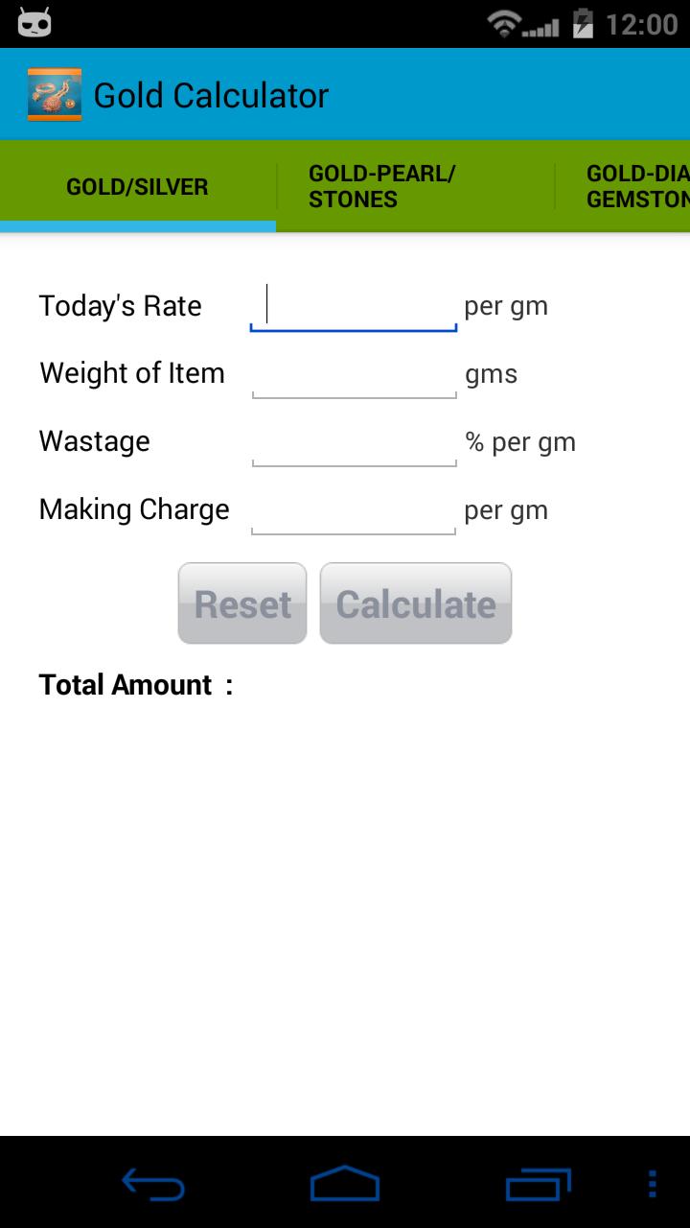Image resolution: width=690 pixels, height=1228 pixels.
Task: Focus the Today's Rate input field
Action: 354,307
